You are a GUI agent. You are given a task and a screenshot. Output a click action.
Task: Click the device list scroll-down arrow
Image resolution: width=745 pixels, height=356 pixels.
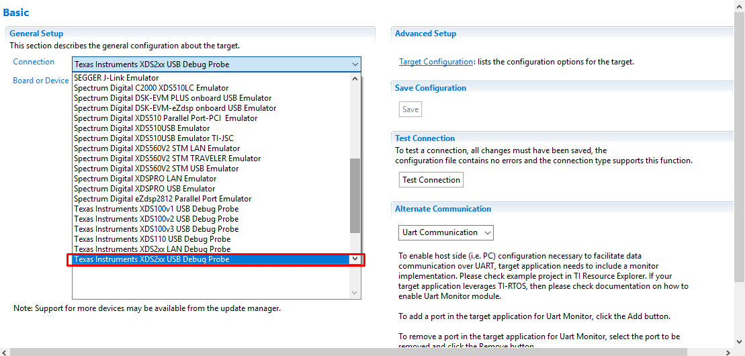[355, 293]
